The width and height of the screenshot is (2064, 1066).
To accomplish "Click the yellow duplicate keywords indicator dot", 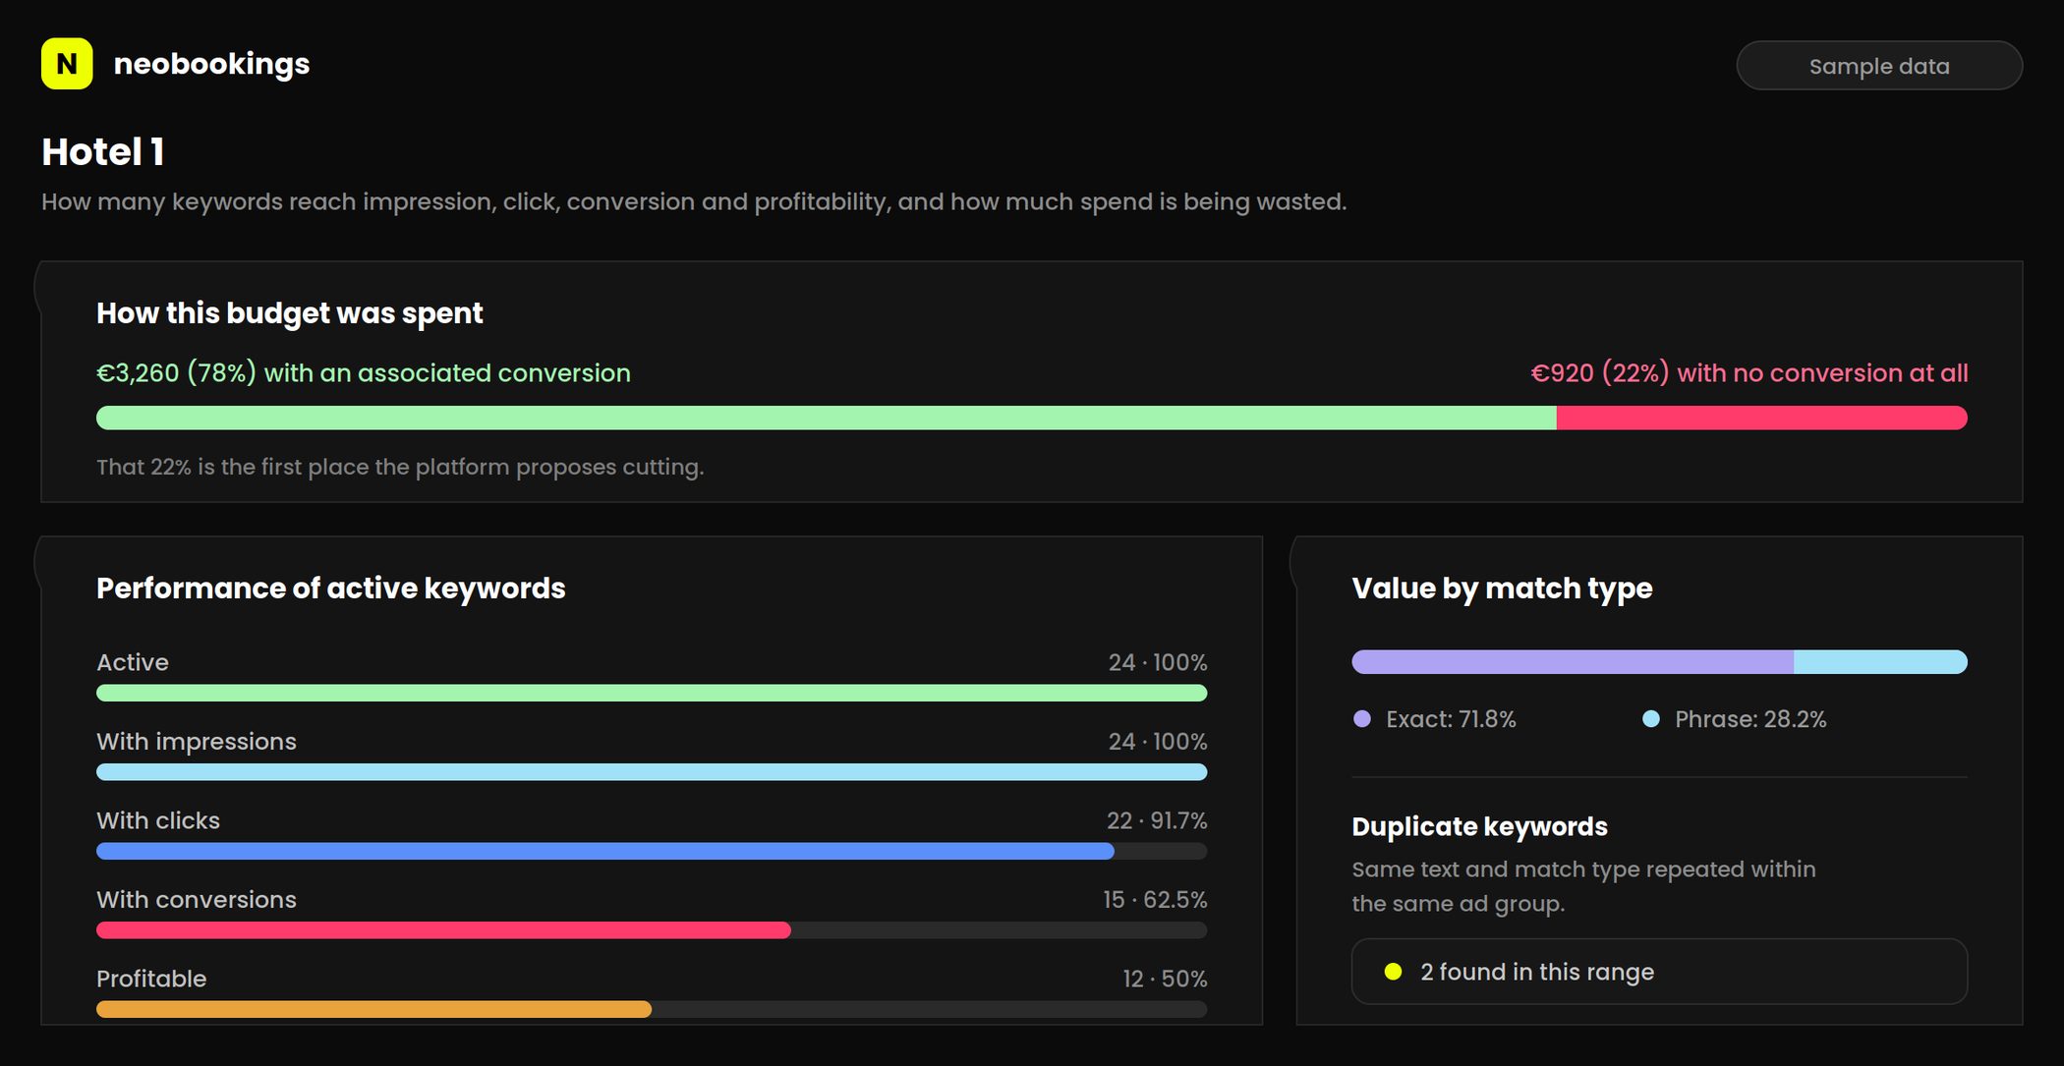I will click(1393, 972).
